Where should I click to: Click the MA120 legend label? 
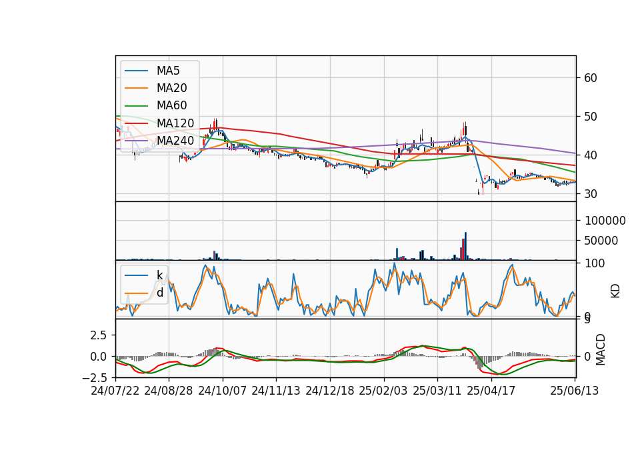pos(175,123)
